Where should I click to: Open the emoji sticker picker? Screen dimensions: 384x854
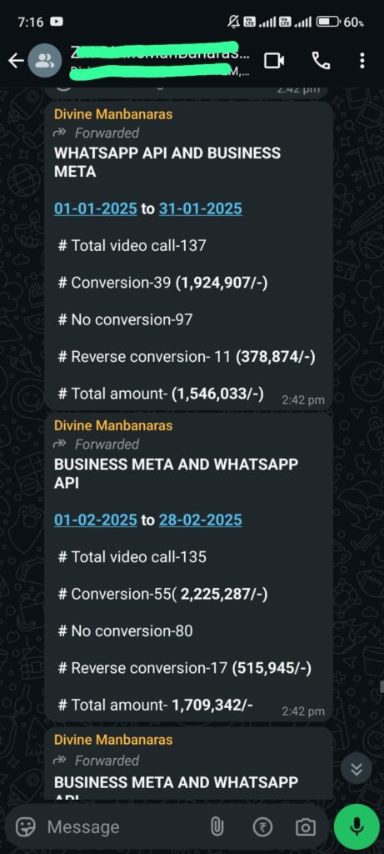click(x=26, y=827)
